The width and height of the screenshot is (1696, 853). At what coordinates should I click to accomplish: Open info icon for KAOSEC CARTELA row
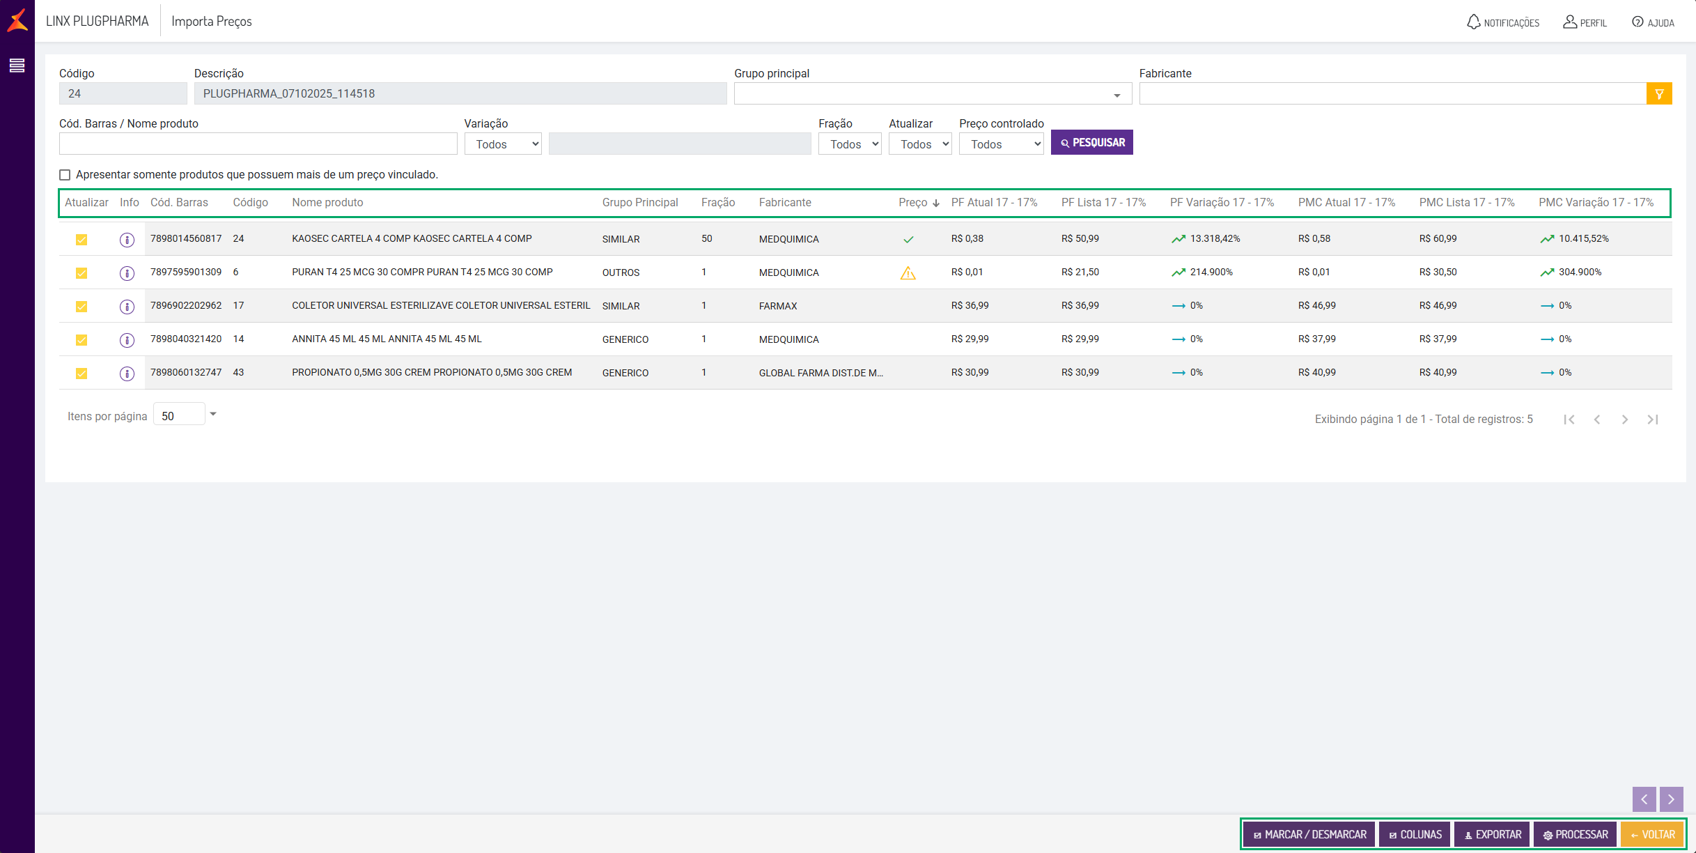coord(127,240)
